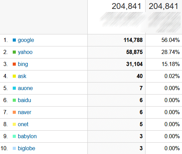Open the baidu source link
This screenshot has height=154, width=182.
pyautogui.click(x=24, y=100)
